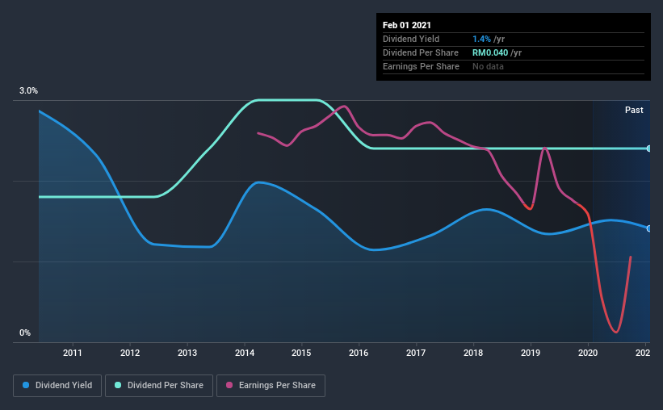Click the 0% y-axis label
This screenshot has width=663, height=410.
click(x=25, y=333)
